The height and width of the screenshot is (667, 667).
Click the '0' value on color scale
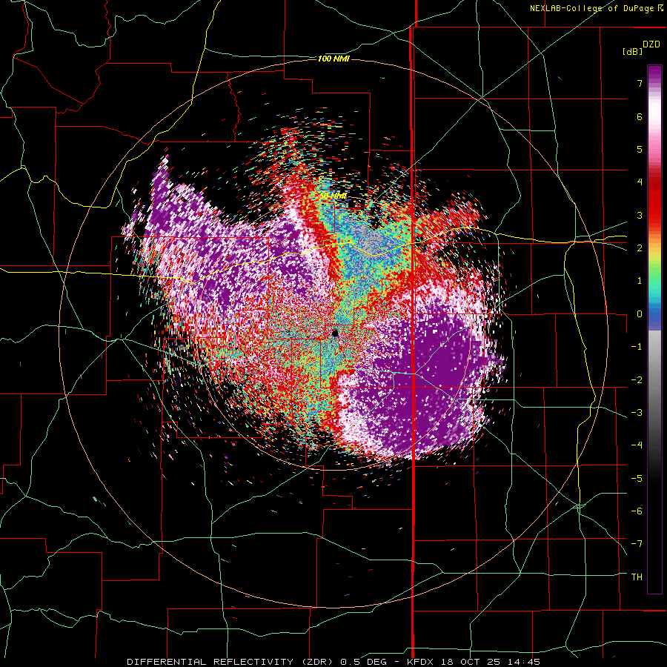[640, 314]
